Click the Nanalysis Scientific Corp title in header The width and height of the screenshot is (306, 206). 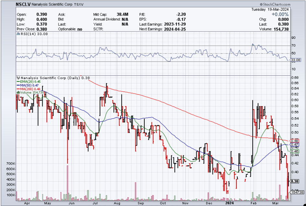(52, 4)
